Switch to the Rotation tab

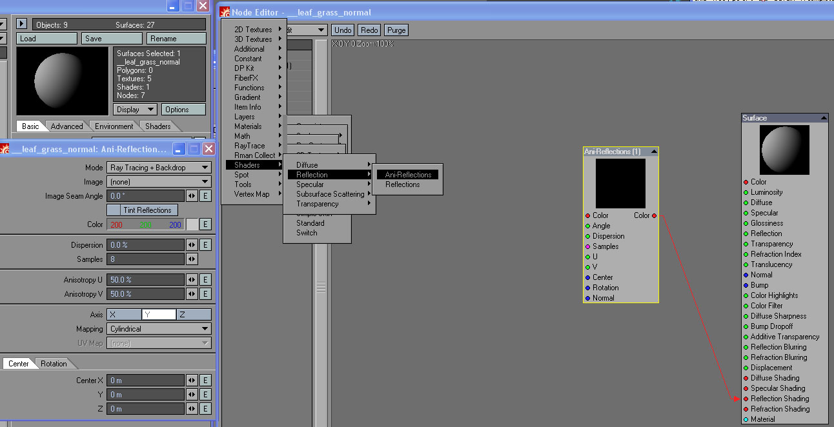54,364
